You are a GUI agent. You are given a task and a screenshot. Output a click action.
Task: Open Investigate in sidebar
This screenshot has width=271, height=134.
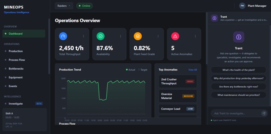coord(24,104)
